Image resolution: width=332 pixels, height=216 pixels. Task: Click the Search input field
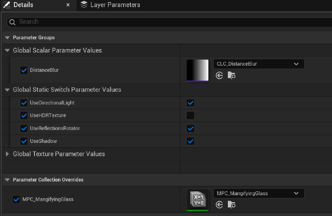166,22
